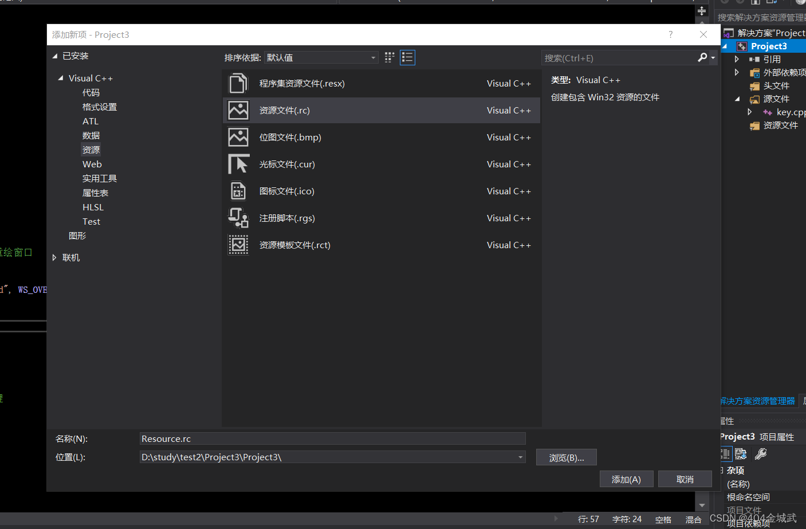Select the Web category
The height and width of the screenshot is (529, 806).
click(92, 164)
